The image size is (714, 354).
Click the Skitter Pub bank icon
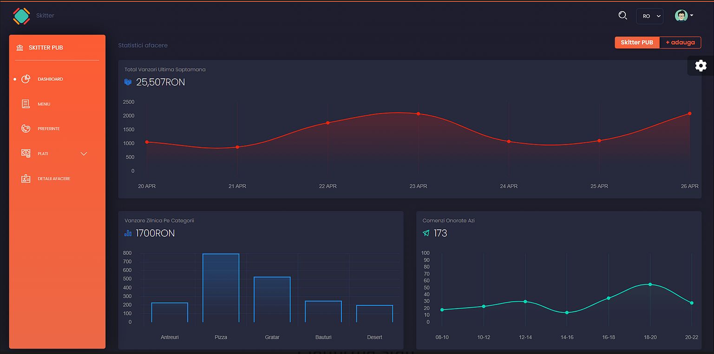point(20,48)
